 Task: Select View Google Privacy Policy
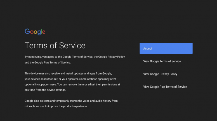pos(160,74)
